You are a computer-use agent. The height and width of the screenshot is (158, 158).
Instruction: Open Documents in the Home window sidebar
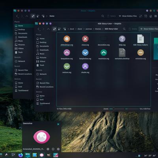coord(21,33)
